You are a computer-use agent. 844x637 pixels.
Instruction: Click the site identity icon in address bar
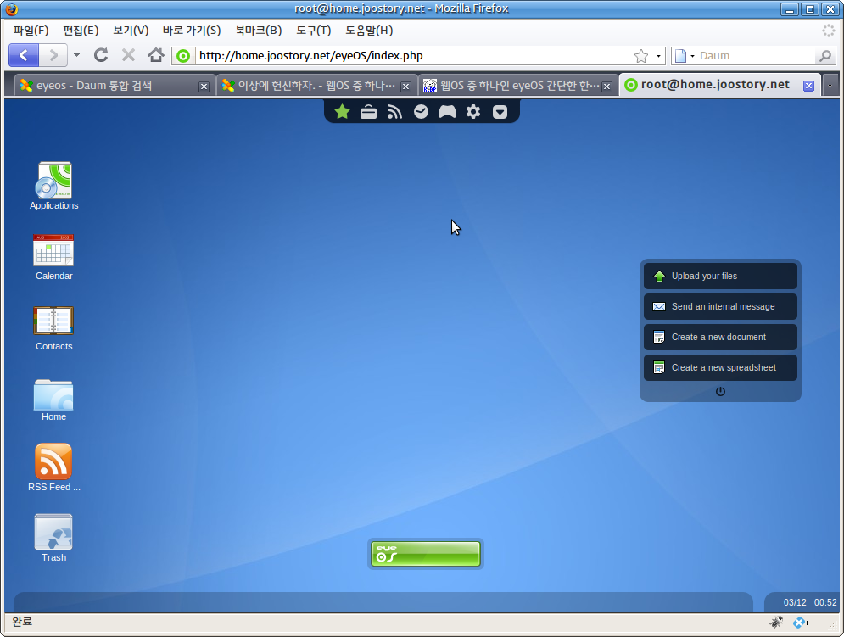click(x=183, y=56)
